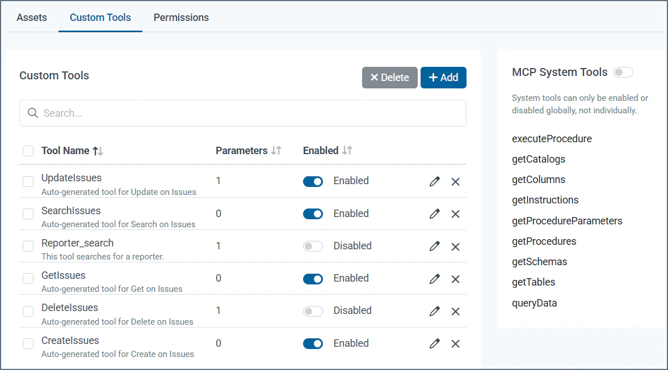
Task: Delete the UpdateIssues row using X icon
Action: point(455,181)
